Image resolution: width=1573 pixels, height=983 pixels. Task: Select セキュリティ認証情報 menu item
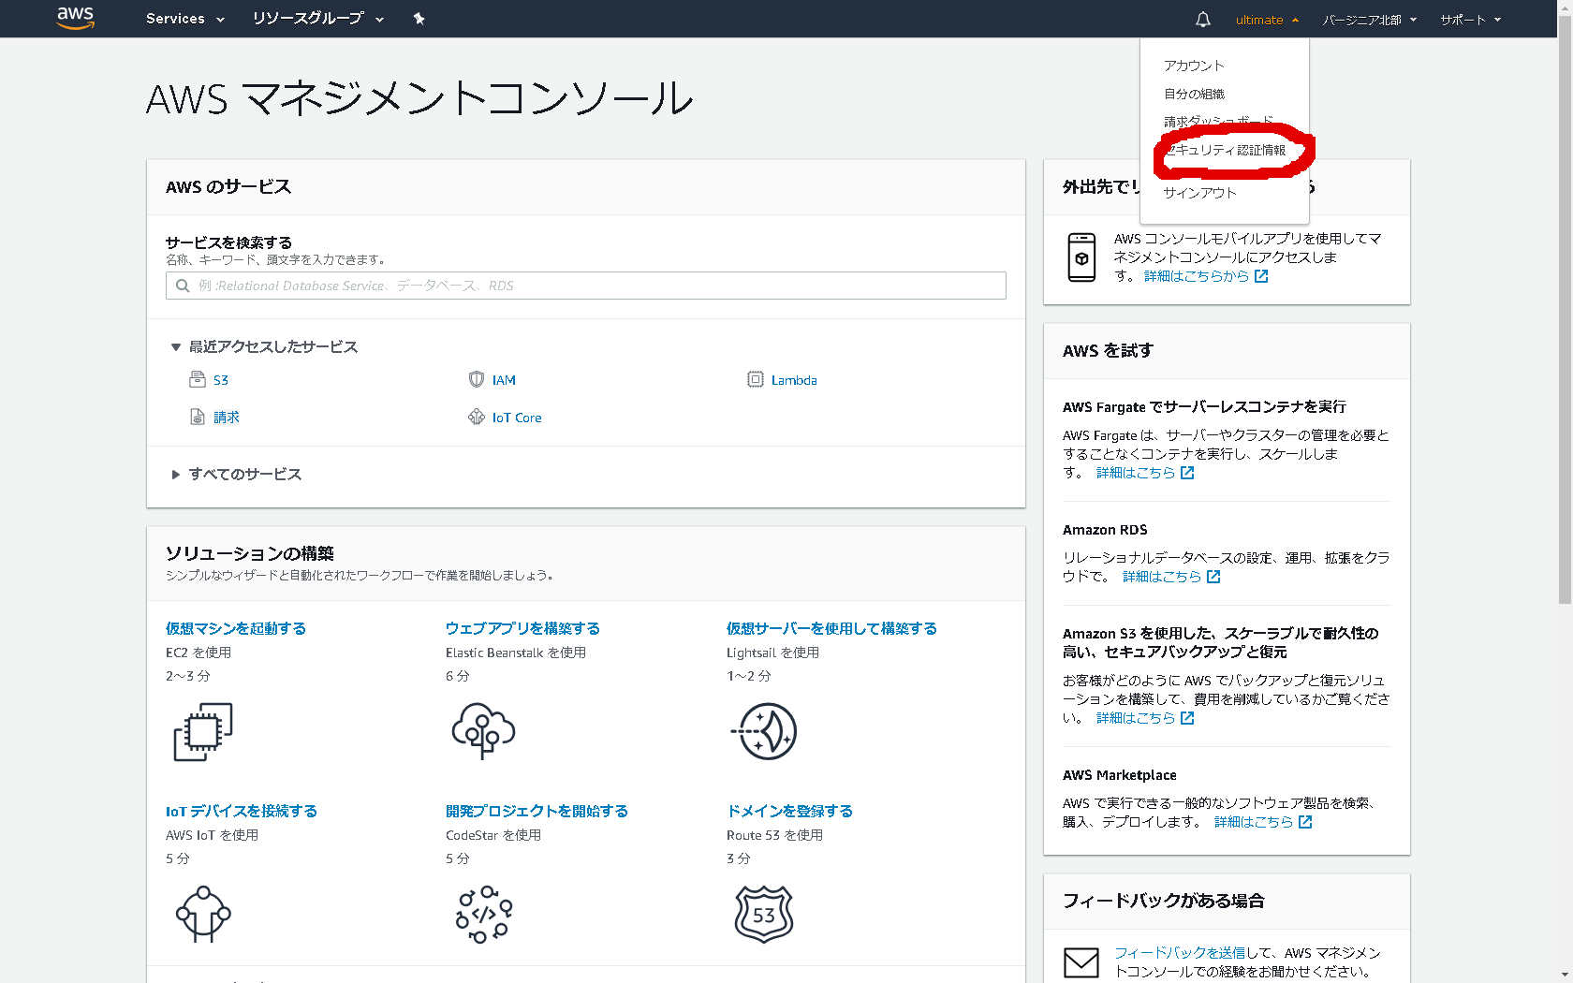coord(1225,150)
